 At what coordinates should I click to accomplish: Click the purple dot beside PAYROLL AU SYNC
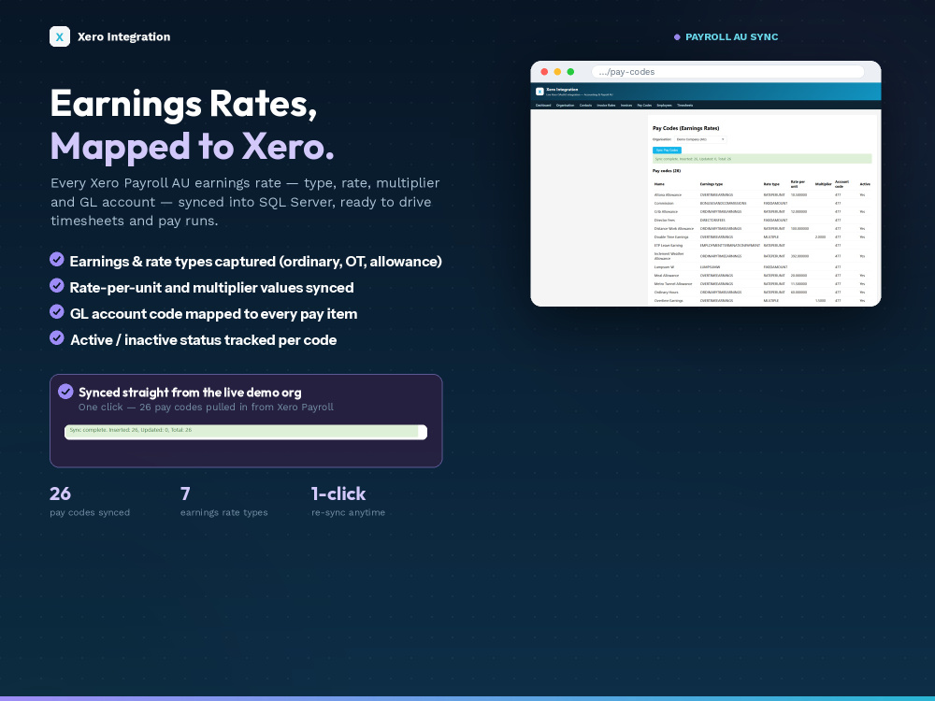[x=677, y=37]
